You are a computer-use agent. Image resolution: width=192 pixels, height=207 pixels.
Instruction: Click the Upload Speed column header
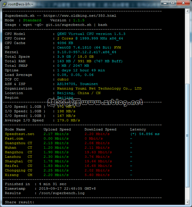point(57,129)
